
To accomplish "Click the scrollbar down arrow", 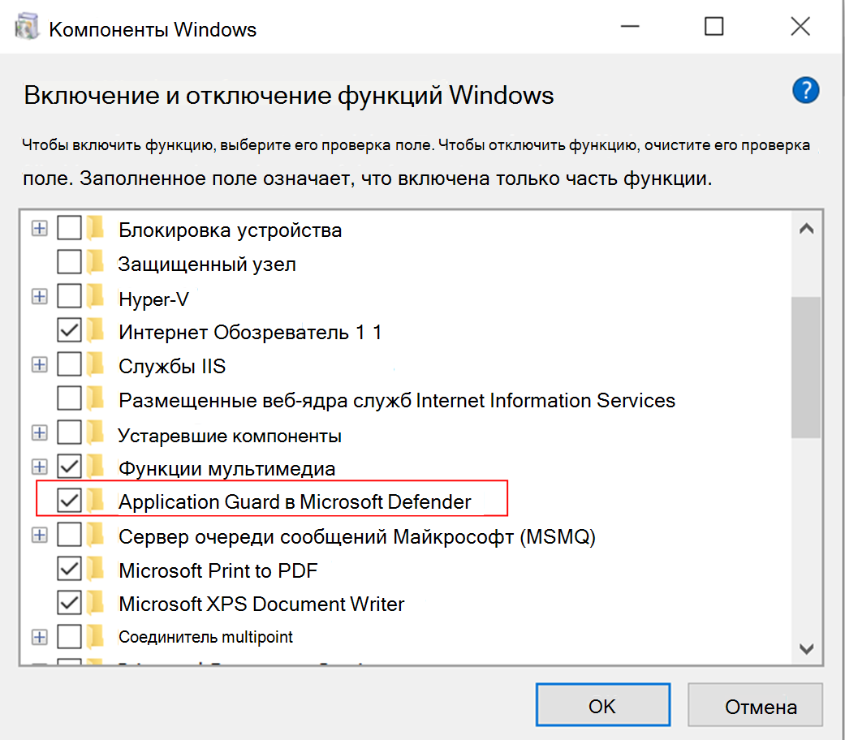I will [x=807, y=648].
